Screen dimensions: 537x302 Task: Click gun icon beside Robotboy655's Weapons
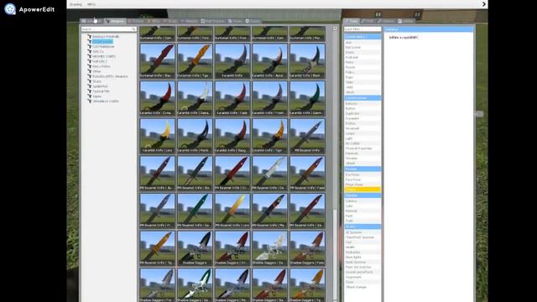pyautogui.click(x=90, y=76)
